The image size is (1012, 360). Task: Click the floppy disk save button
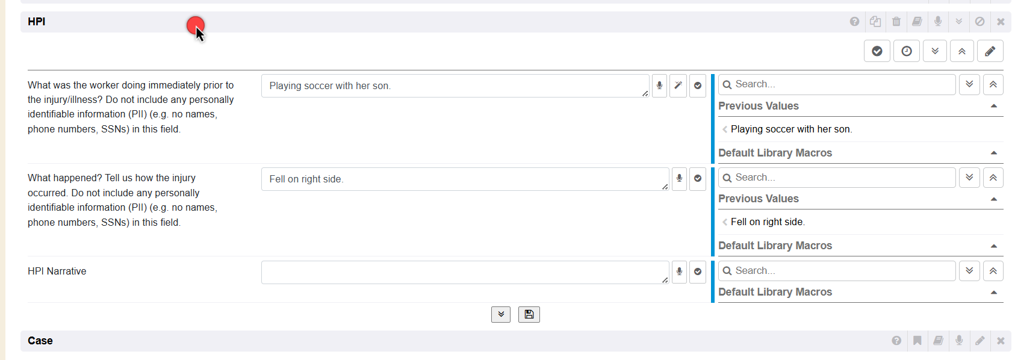tap(529, 314)
